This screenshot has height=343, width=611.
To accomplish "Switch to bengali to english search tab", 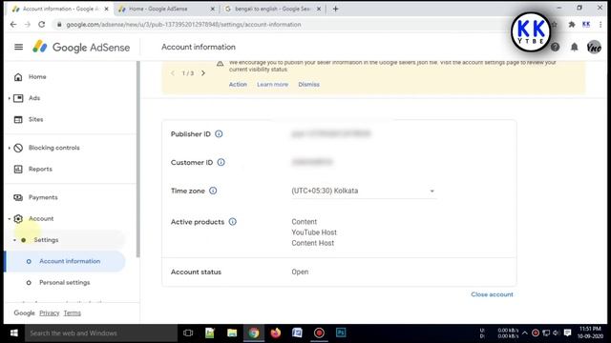I will click(272, 9).
